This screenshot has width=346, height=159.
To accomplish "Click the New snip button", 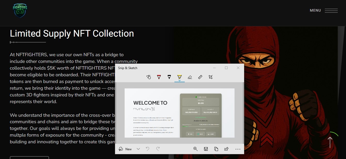I will [125, 149].
